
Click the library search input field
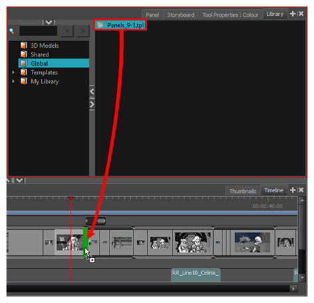pos(39,30)
